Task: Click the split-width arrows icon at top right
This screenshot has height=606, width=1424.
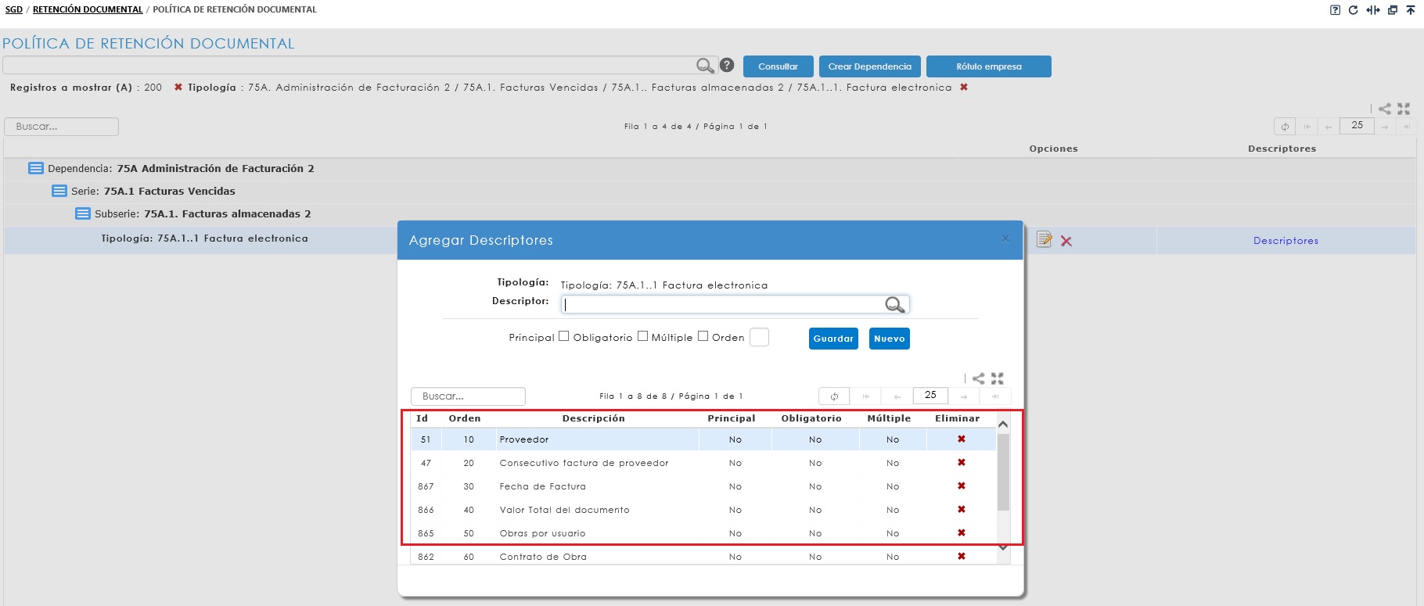Action: click(x=1372, y=10)
